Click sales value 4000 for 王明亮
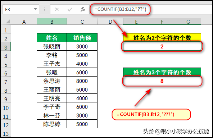 (82, 98)
